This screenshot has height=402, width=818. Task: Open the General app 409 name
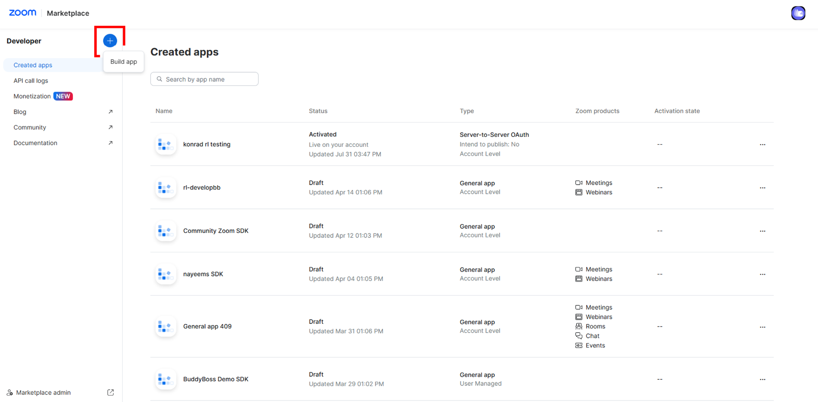(207, 326)
